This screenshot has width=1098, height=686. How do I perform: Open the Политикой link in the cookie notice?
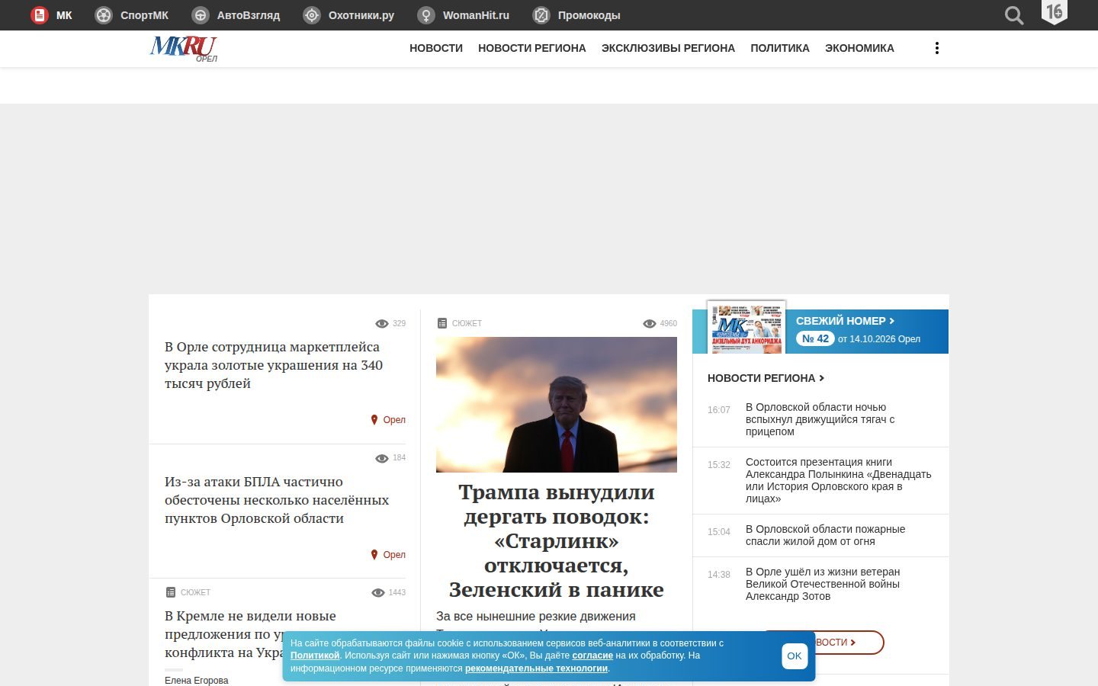(x=315, y=656)
